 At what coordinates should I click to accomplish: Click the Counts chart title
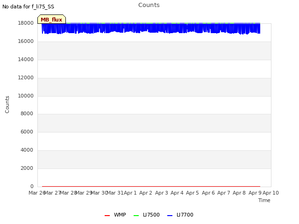click(x=149, y=5)
